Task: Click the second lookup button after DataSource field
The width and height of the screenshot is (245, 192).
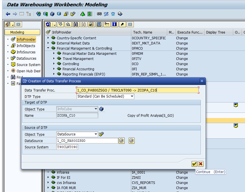Action: click(x=132, y=141)
